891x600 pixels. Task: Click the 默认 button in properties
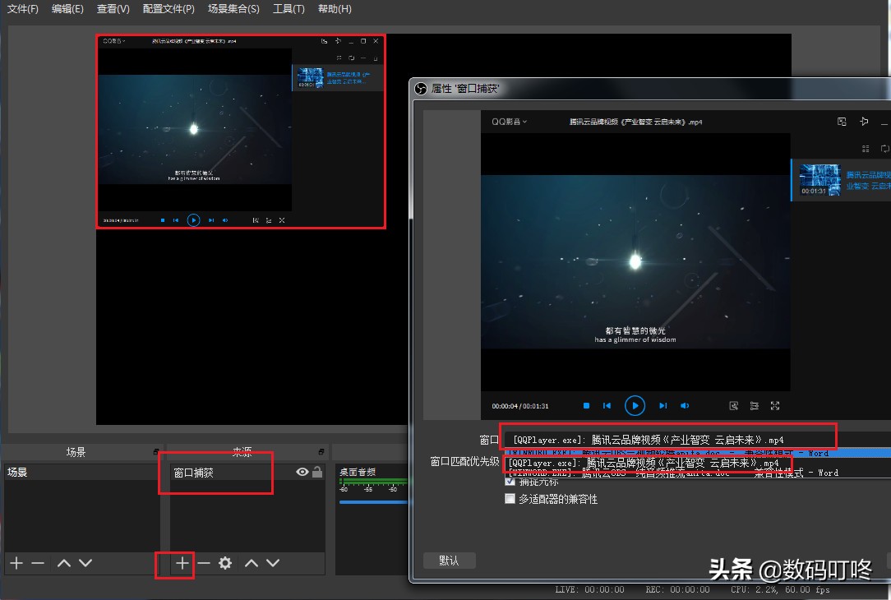(450, 560)
